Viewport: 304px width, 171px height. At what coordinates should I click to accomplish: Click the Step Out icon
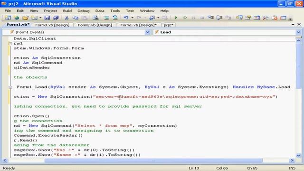coord(228,18)
